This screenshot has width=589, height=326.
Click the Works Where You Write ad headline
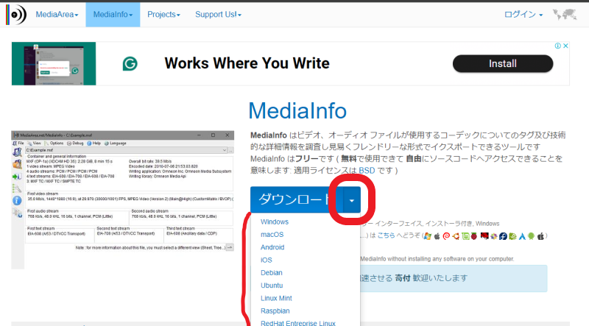coord(247,63)
